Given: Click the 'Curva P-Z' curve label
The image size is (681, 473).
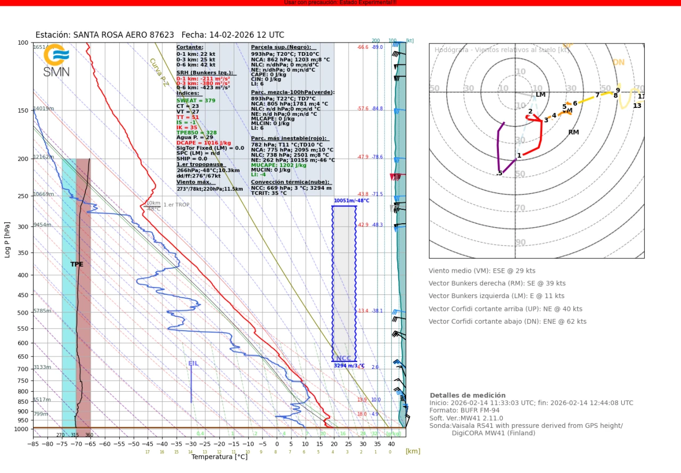Looking at the screenshot, I should pos(159,71).
